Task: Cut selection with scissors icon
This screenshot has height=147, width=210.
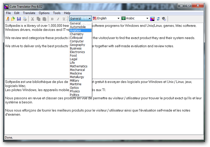Action: (32, 19)
